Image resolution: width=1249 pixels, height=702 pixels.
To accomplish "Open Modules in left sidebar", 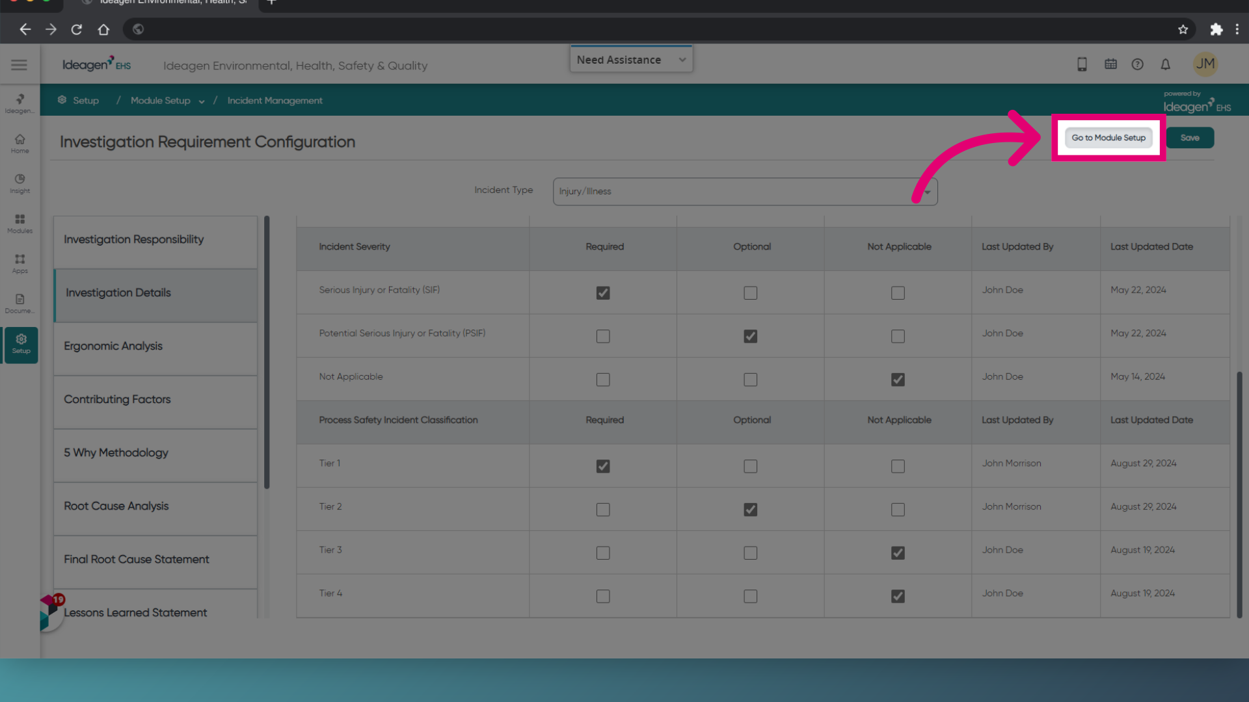I will coord(20,224).
